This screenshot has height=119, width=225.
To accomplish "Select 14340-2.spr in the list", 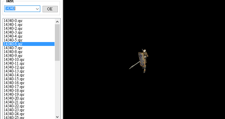I will coord(29,28).
